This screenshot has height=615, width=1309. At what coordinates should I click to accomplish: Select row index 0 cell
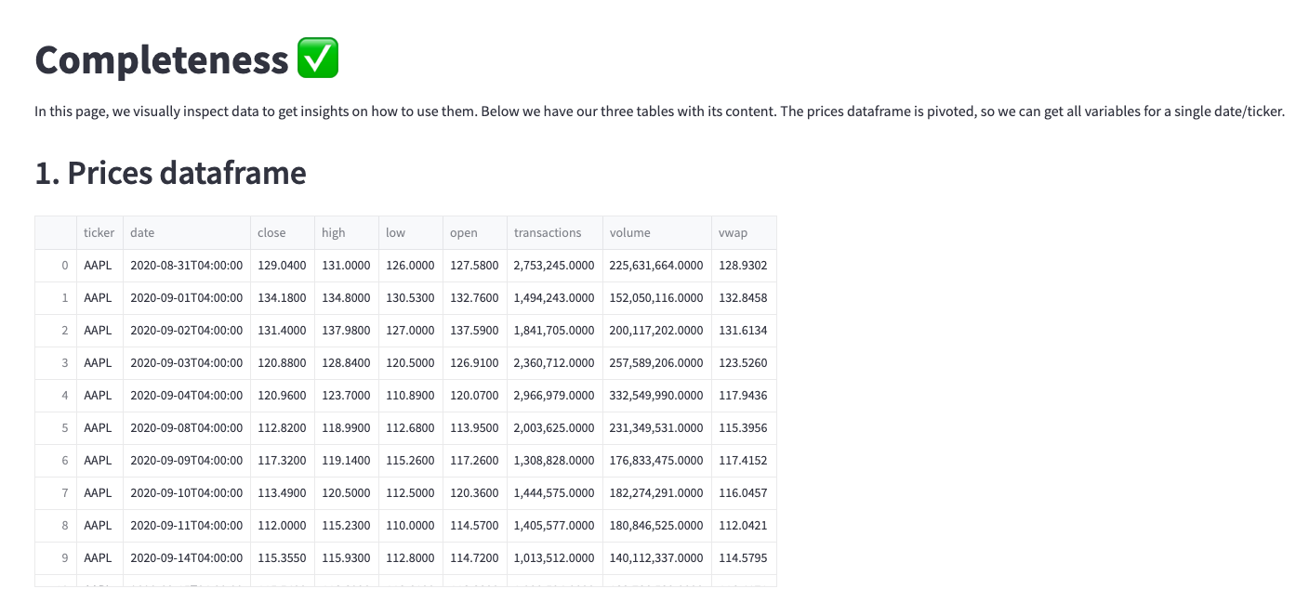pos(56,266)
